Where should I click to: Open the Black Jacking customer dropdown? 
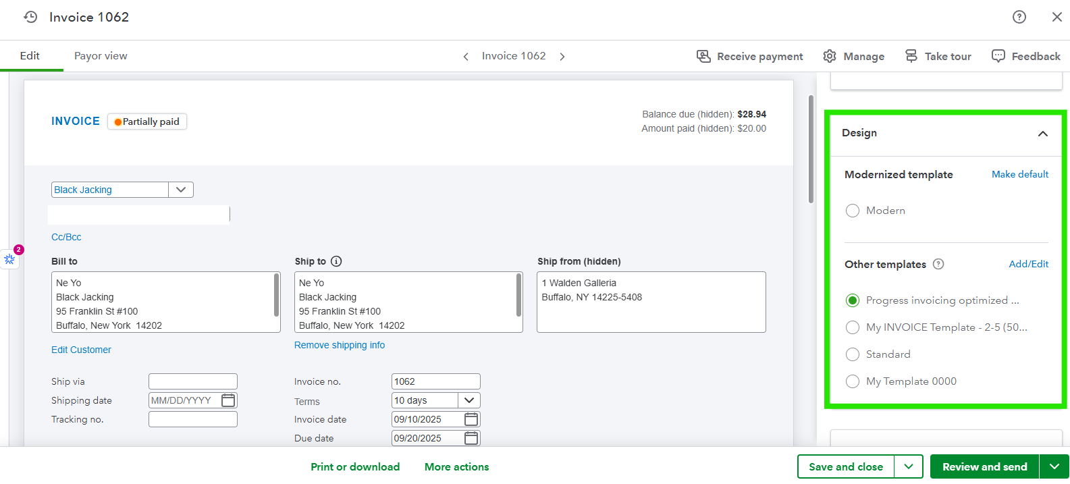pyautogui.click(x=181, y=190)
